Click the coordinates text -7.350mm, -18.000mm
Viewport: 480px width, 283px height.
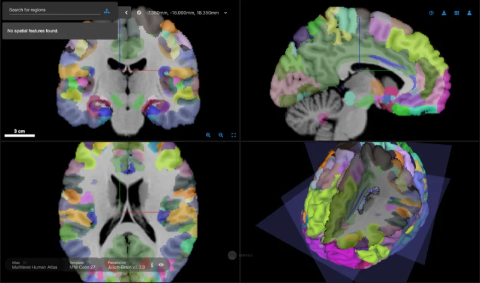click(x=170, y=13)
